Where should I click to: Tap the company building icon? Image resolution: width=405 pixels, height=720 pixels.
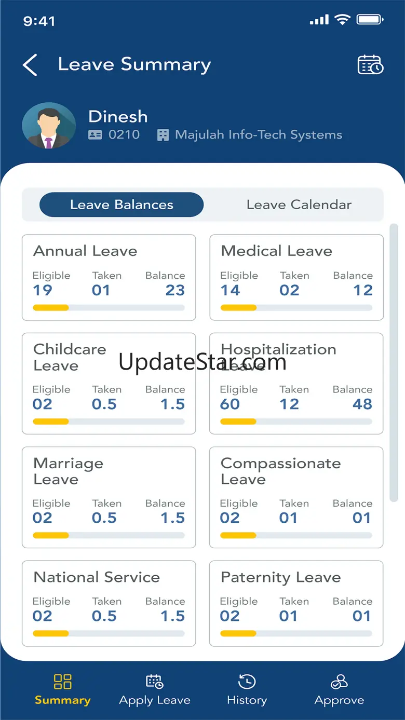[x=163, y=135]
